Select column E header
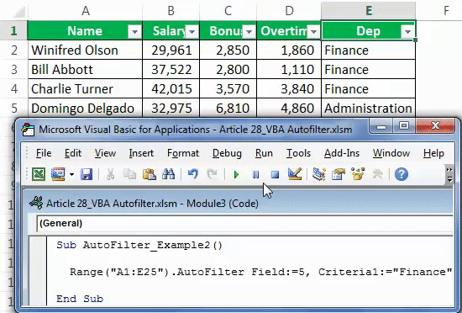Screen dimensions: 462x313 coord(369,10)
